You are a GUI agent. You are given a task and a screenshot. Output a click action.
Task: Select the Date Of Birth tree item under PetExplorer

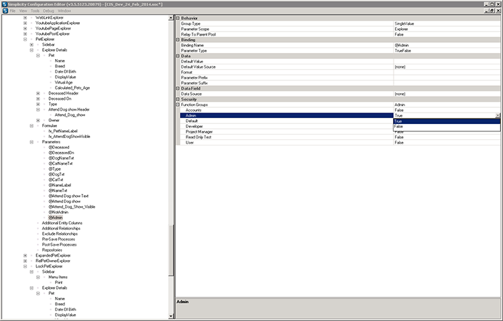[x=66, y=72]
